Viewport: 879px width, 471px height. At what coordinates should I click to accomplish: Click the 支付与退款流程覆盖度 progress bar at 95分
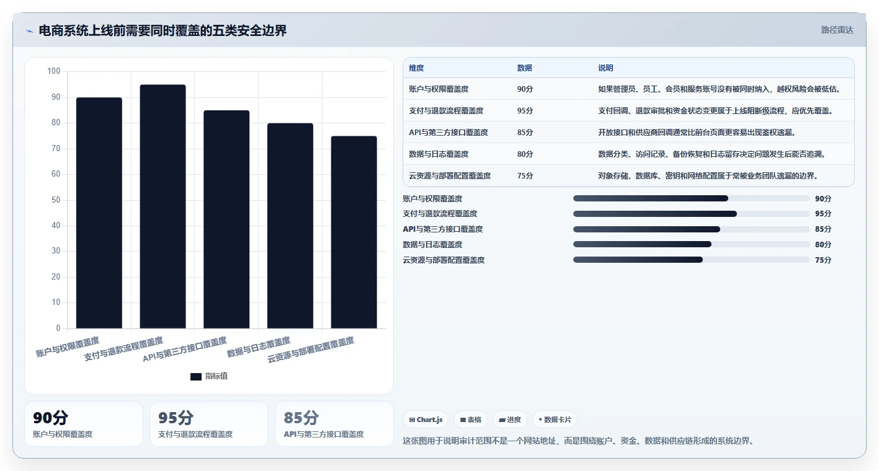692,214
